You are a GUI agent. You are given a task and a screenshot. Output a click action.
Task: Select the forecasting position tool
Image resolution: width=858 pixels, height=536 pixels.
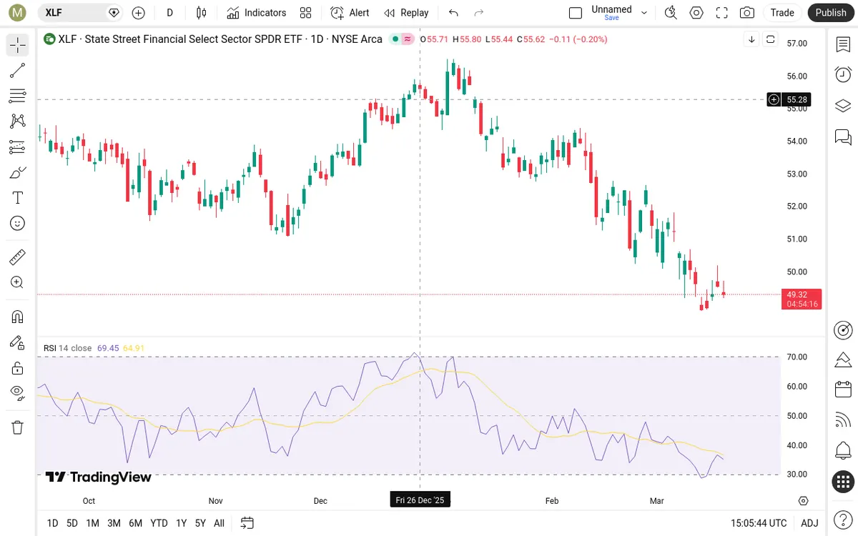[x=18, y=147]
